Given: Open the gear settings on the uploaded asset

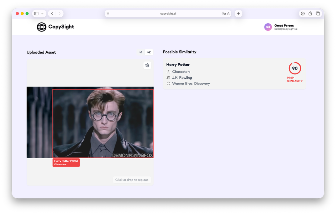Looking at the screenshot, I should pyautogui.click(x=147, y=65).
